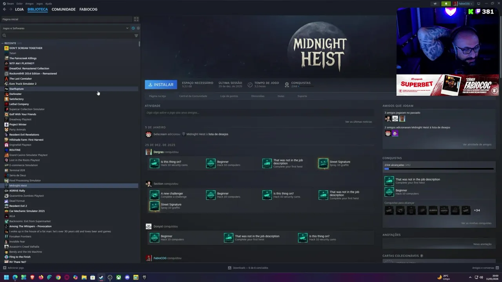Switch to Big Picture mode icon
502x282 pixels.
tap(478, 4)
